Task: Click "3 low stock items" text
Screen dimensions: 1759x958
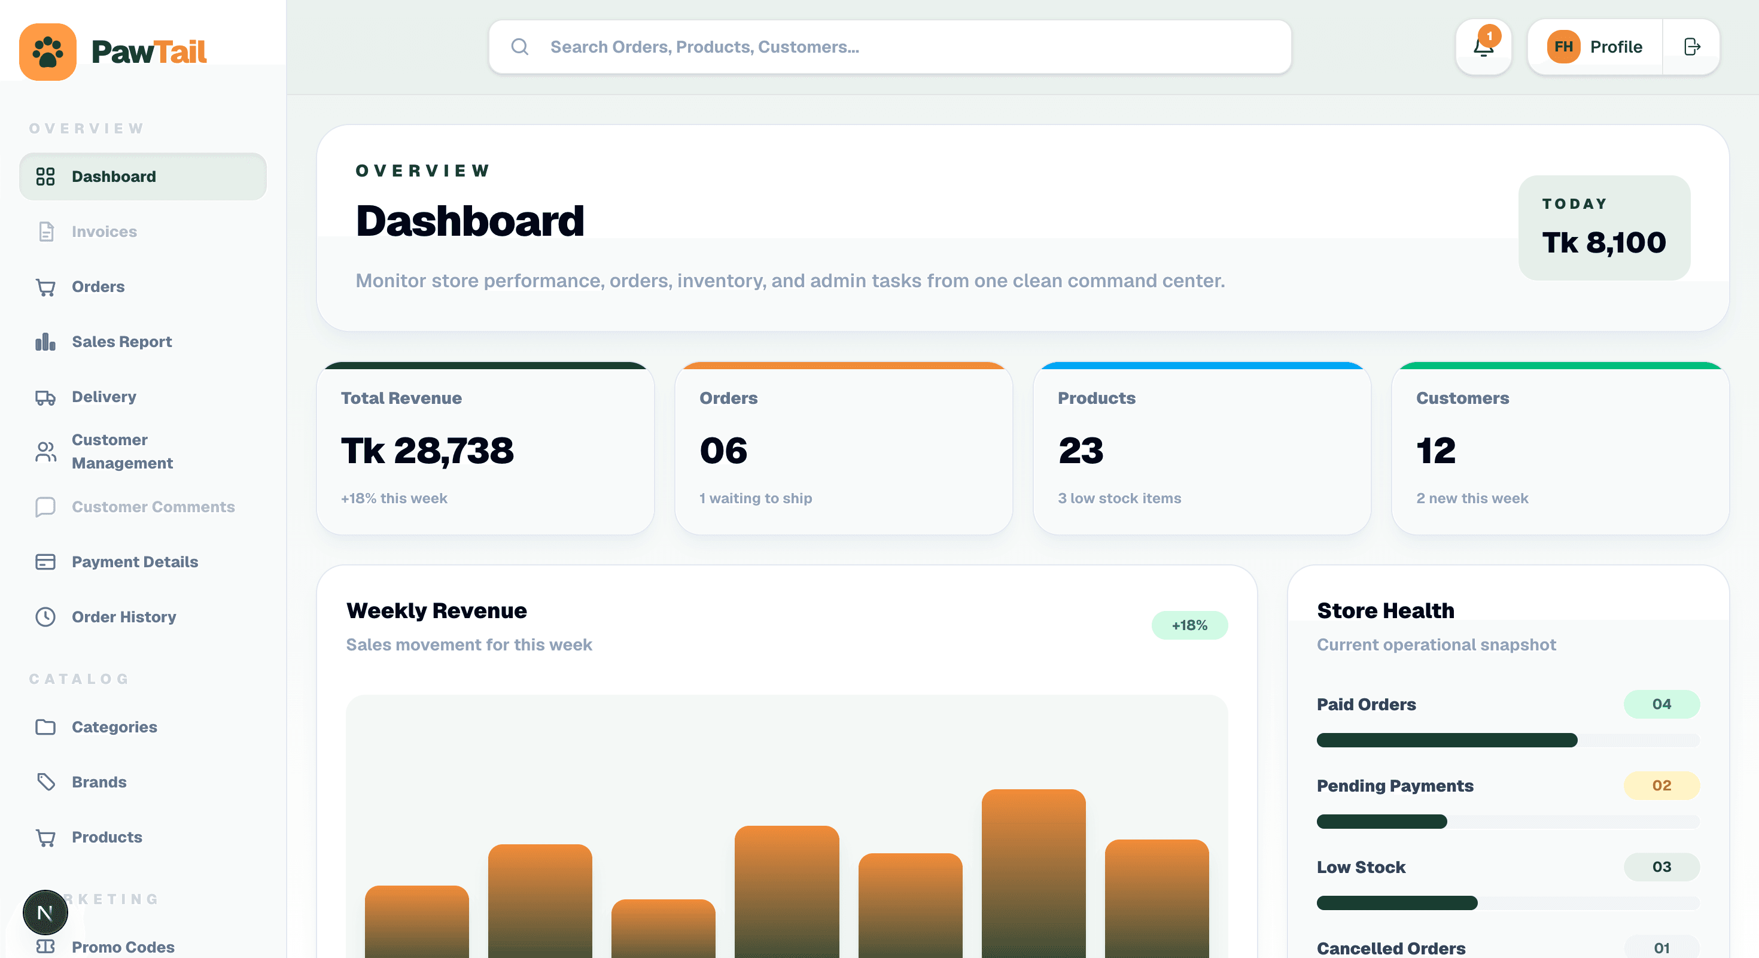Action: tap(1119, 498)
